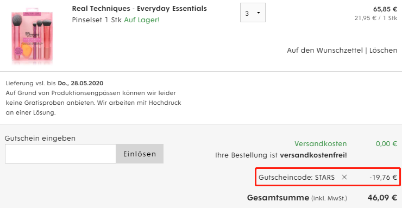Click the -19,76 € discount amount
This screenshot has height=208, width=402.
pos(384,177)
